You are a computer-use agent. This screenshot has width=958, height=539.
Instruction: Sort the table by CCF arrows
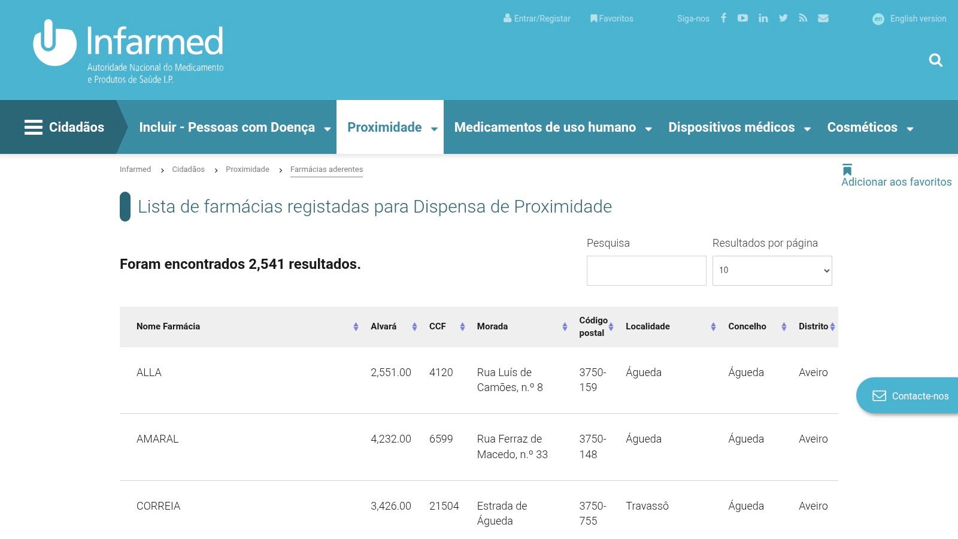pos(462,326)
